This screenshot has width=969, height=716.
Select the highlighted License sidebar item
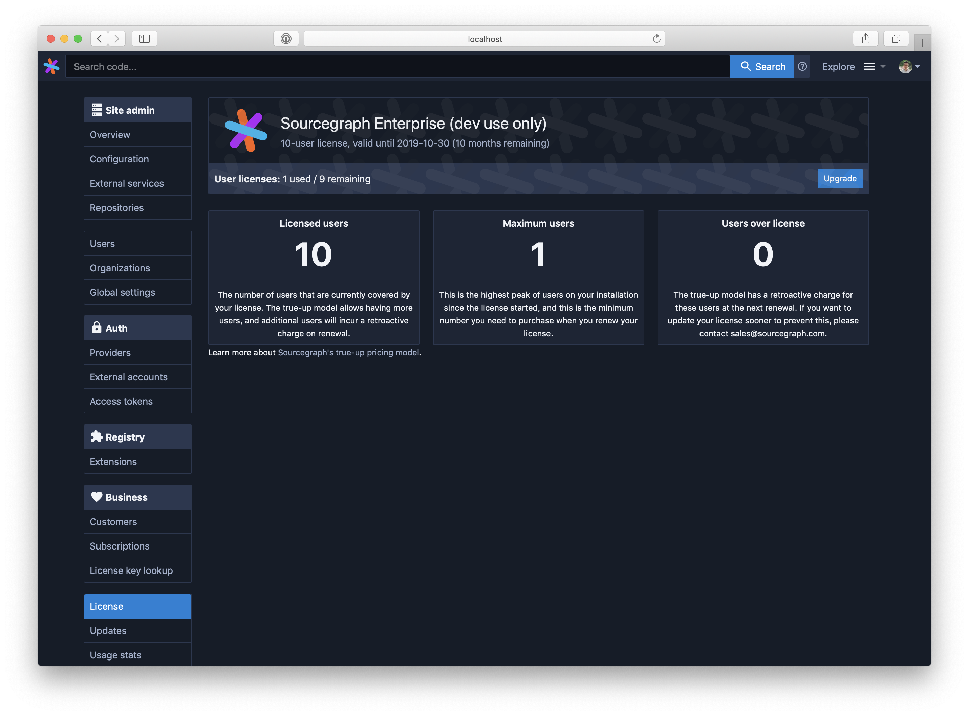click(137, 606)
